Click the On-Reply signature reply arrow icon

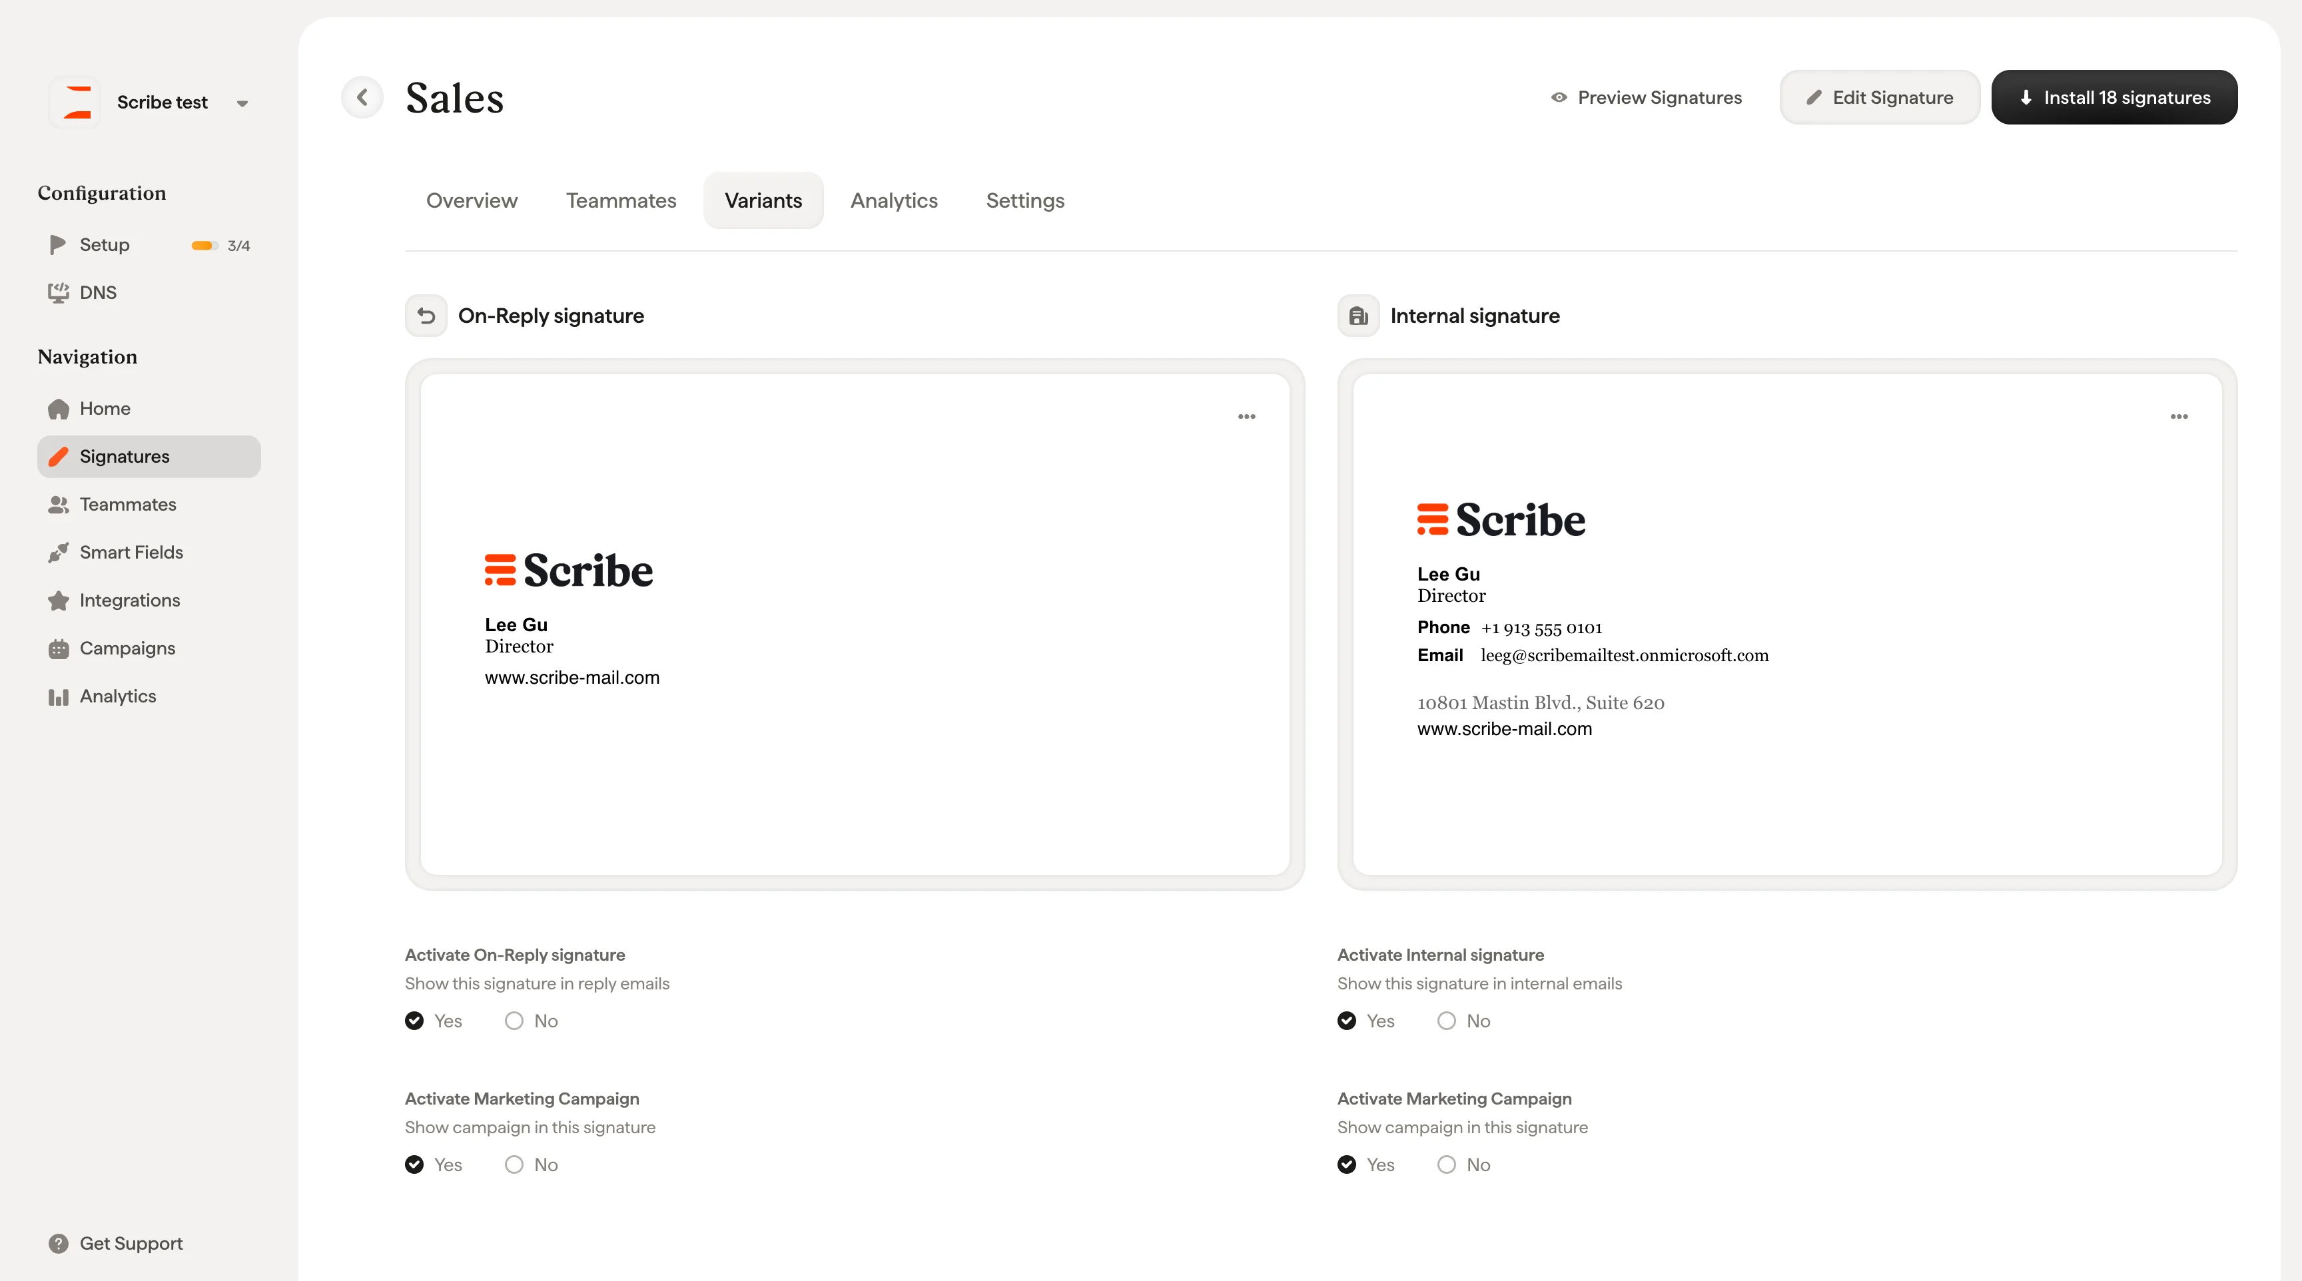pyautogui.click(x=426, y=316)
